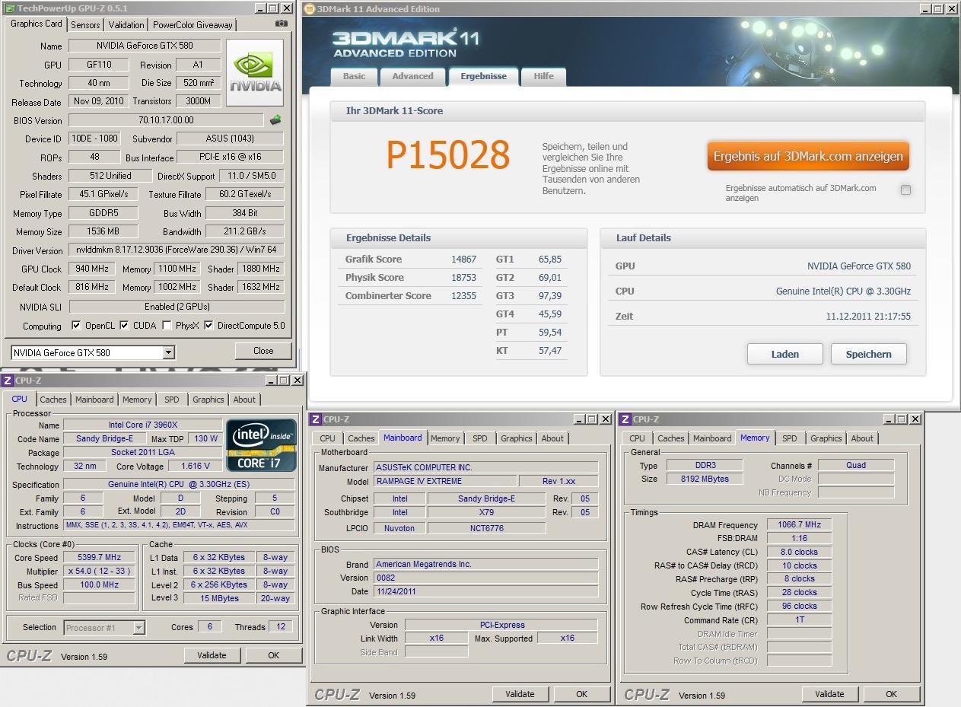Click OK in CPU-Z Memory window
Screen dimensions: 961x707
pos(891,694)
